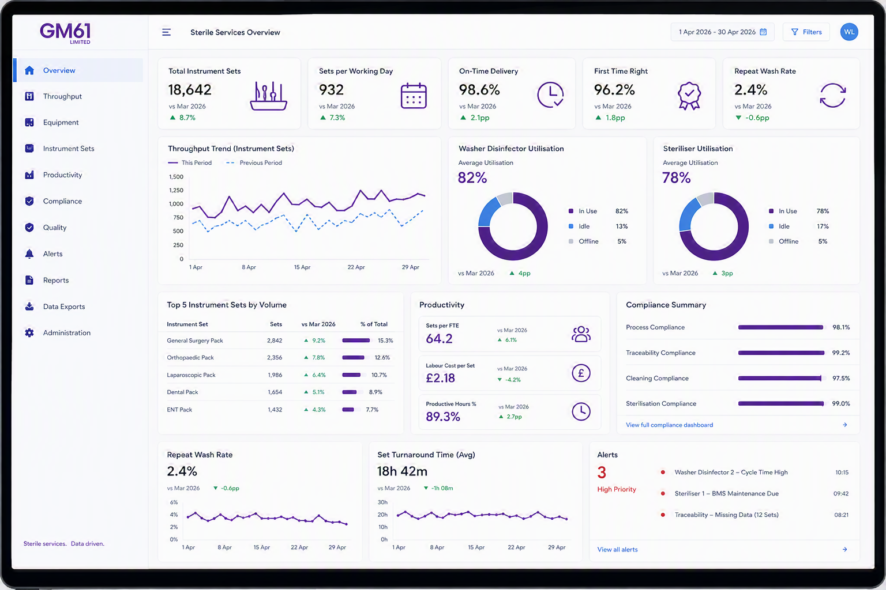Click the Administration gear icon
This screenshot has height=590, width=886.
click(29, 332)
